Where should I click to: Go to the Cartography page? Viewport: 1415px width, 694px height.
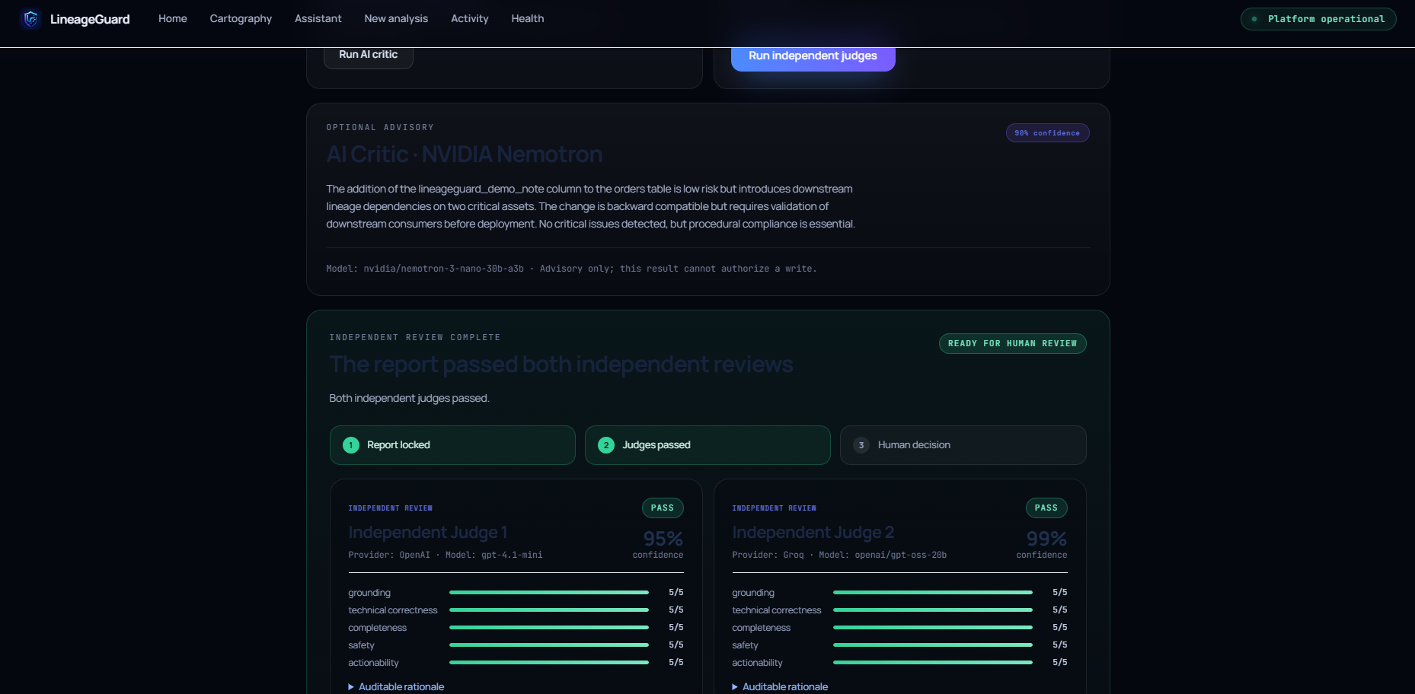(241, 18)
